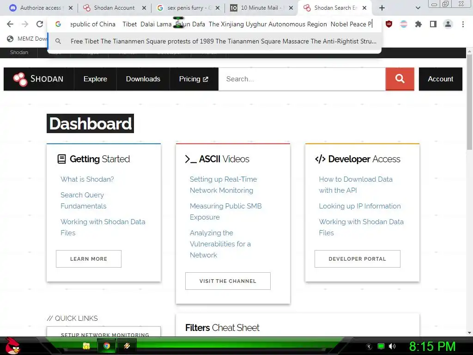Click the Shodan link in top strip
The image size is (473, 355).
point(19,52)
